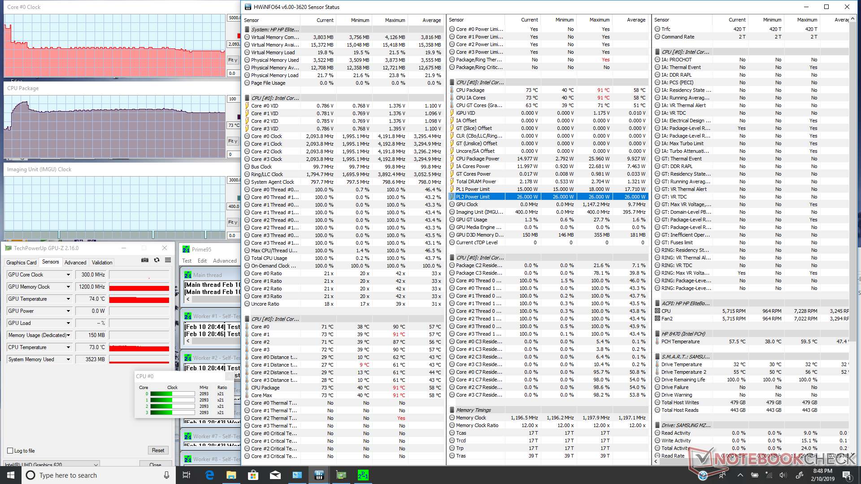Open the People icon in the taskbar
The image size is (861, 484).
tap(723, 475)
